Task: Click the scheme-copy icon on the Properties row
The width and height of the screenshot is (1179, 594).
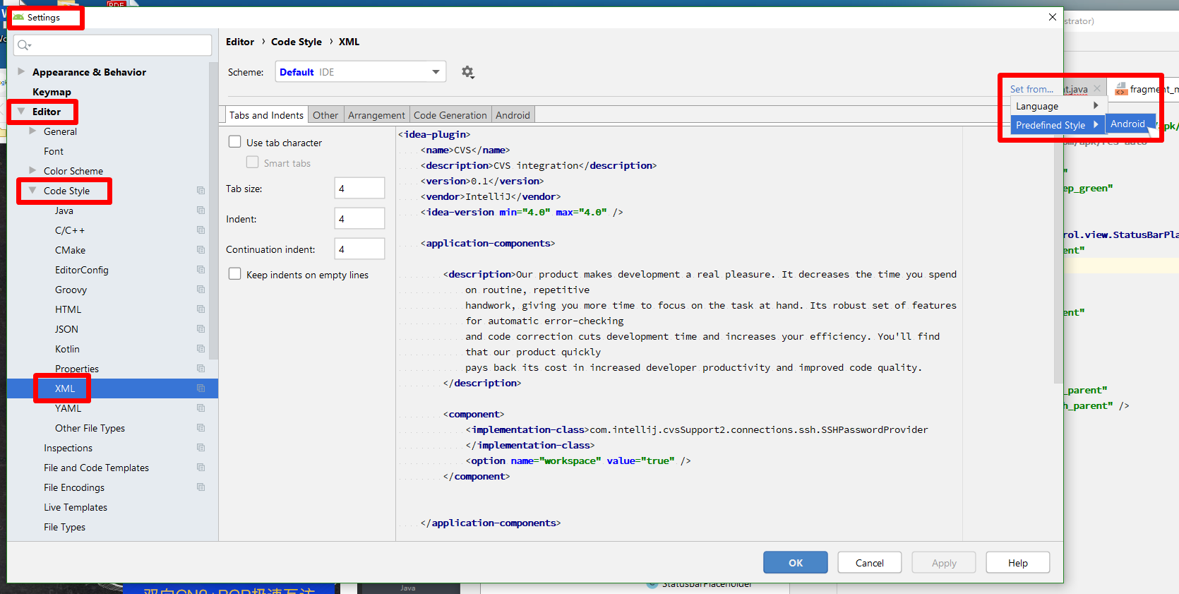Action: [x=201, y=369]
